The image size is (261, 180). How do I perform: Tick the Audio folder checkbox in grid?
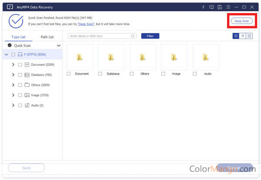[x=194, y=74]
